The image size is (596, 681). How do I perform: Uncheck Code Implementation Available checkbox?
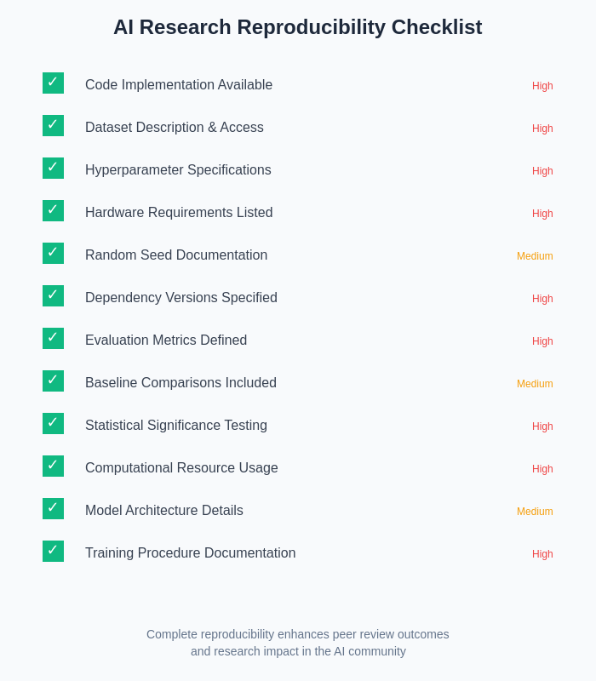point(53,83)
